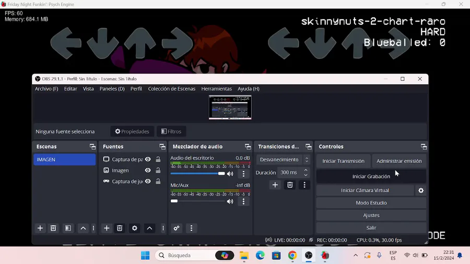This screenshot has height=264, width=470.
Task: Click Iniciar Cámara Virtual button
Action: click(365, 190)
